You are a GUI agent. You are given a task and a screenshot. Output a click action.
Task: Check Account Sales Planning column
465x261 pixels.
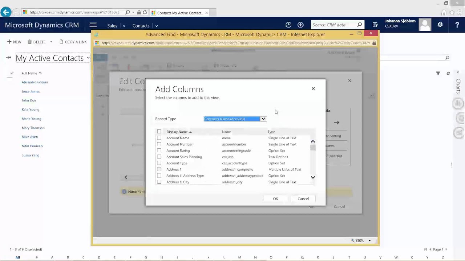click(x=159, y=157)
